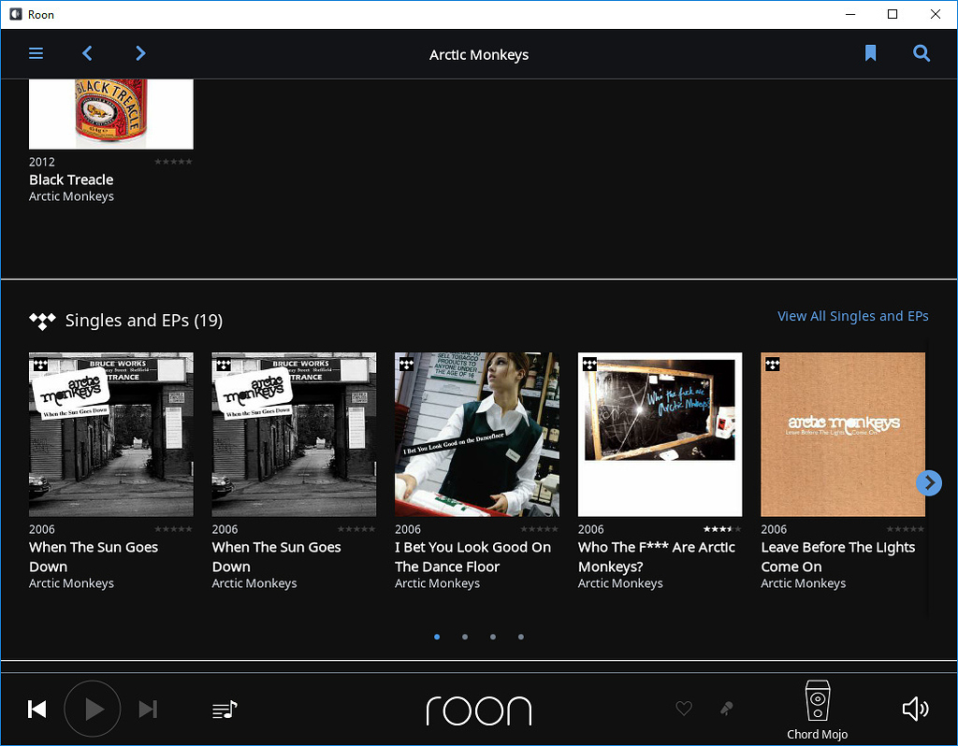Select the second carousel page dot
958x746 pixels.
tap(465, 637)
